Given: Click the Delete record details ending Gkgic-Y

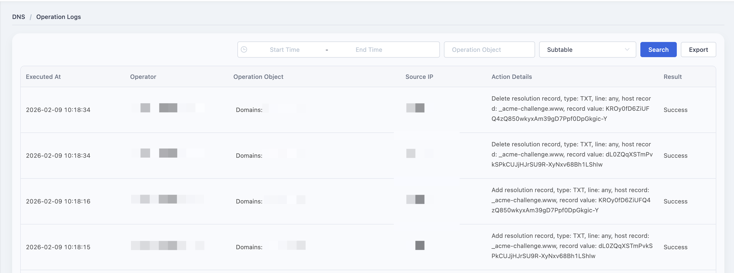Looking at the screenshot, I should point(571,109).
